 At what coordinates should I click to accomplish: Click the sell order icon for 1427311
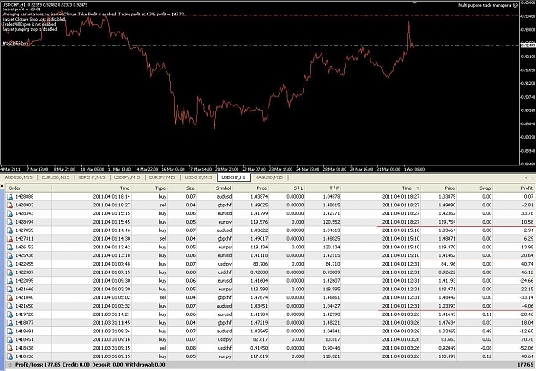[x=10, y=239]
